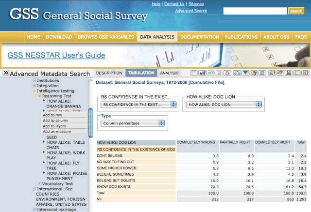Expand the International tree node
This screenshot has width=311, height=212.
click(x=34, y=189)
